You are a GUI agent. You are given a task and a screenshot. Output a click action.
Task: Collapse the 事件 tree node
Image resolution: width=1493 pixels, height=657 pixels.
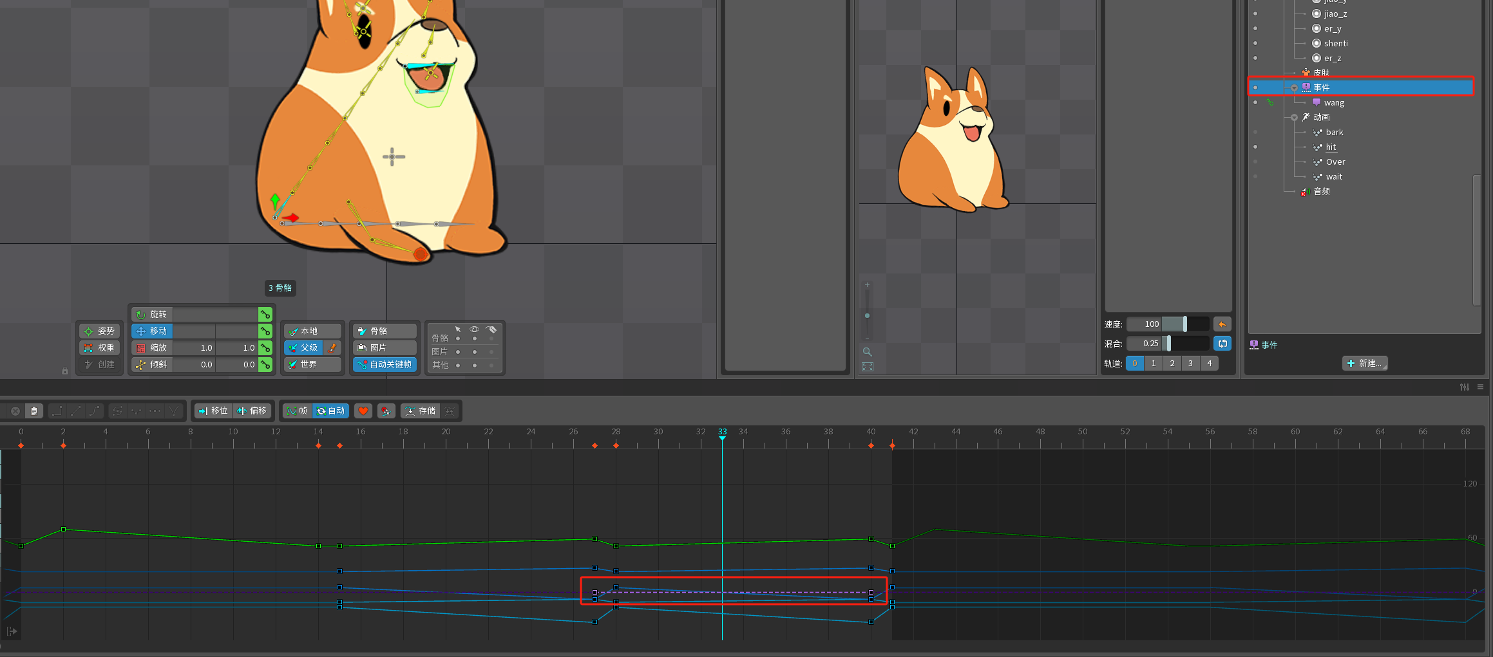coord(1294,88)
